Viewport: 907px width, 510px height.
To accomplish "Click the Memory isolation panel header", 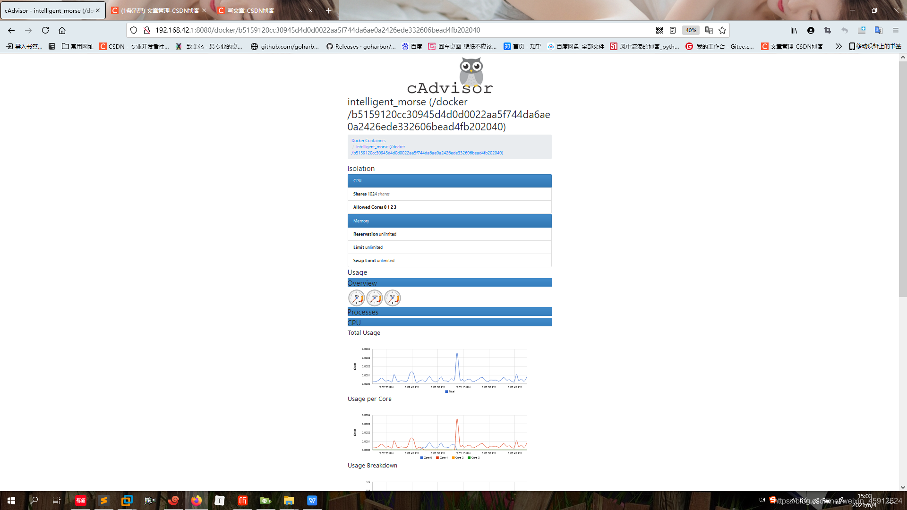I will point(450,221).
